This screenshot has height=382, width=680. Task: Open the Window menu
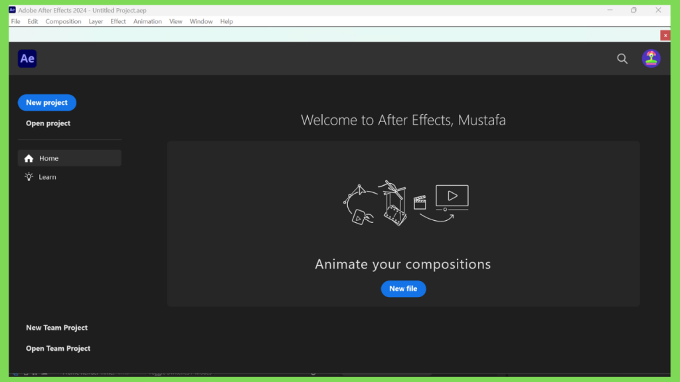click(201, 21)
